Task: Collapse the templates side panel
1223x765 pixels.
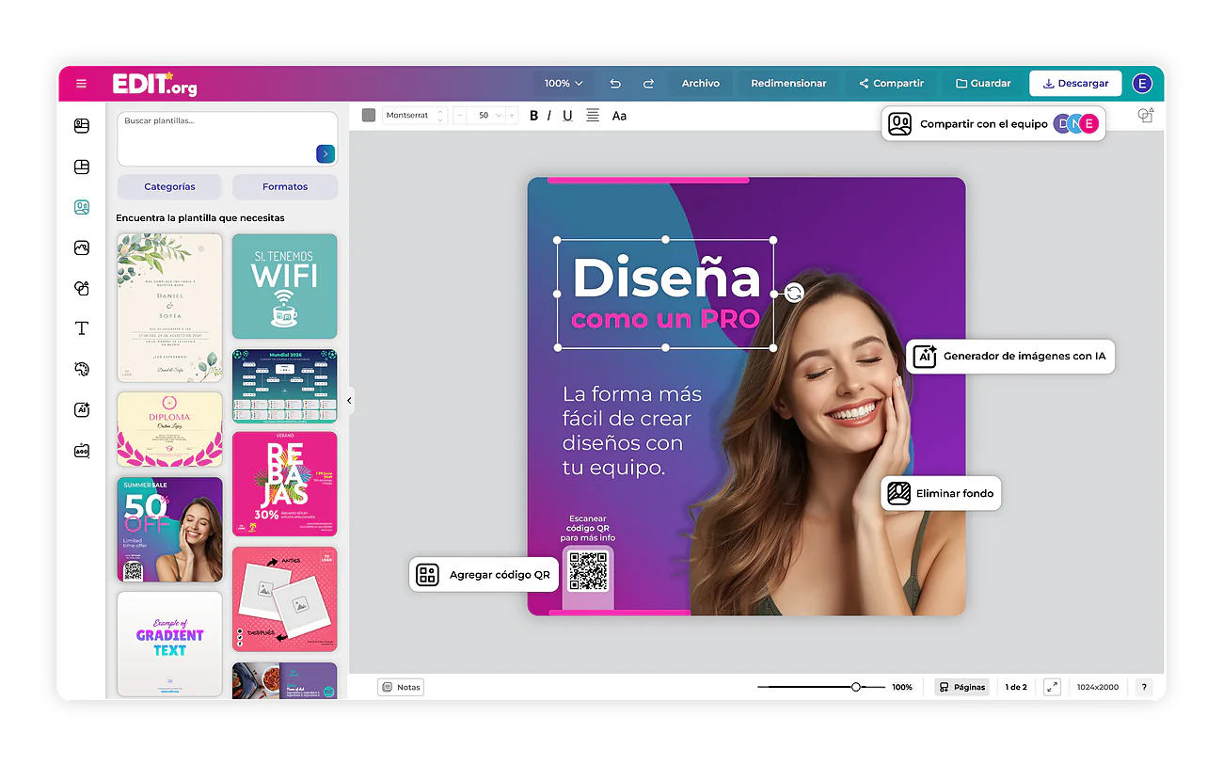Action: (x=349, y=401)
